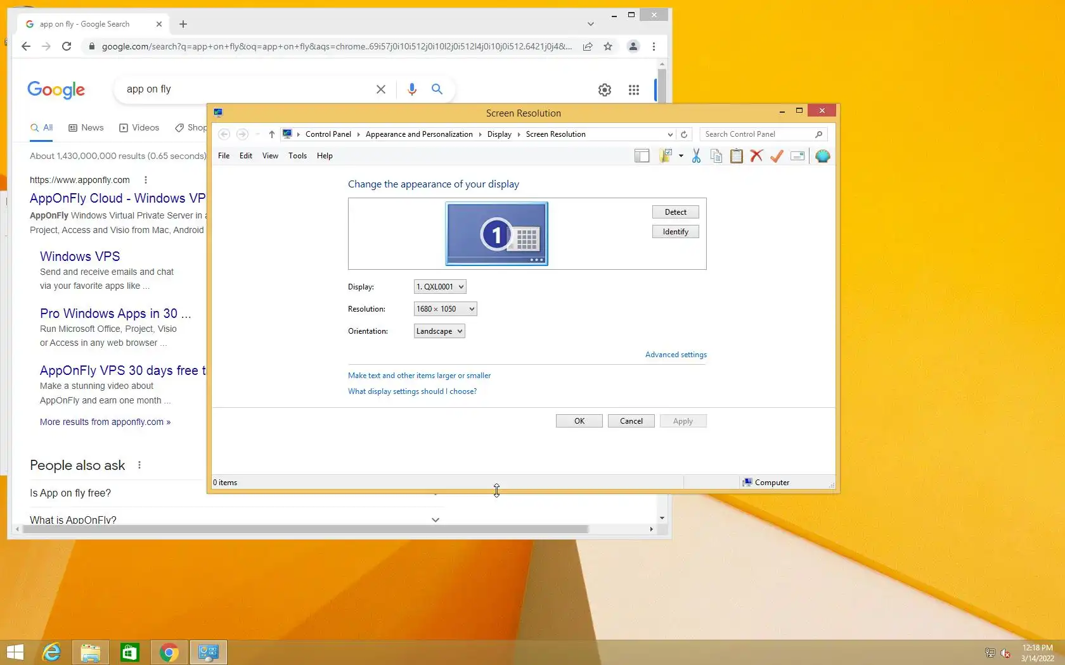Click the Folder Options icon in toolbar
Image resolution: width=1065 pixels, height=665 pixels.
pyautogui.click(x=666, y=156)
